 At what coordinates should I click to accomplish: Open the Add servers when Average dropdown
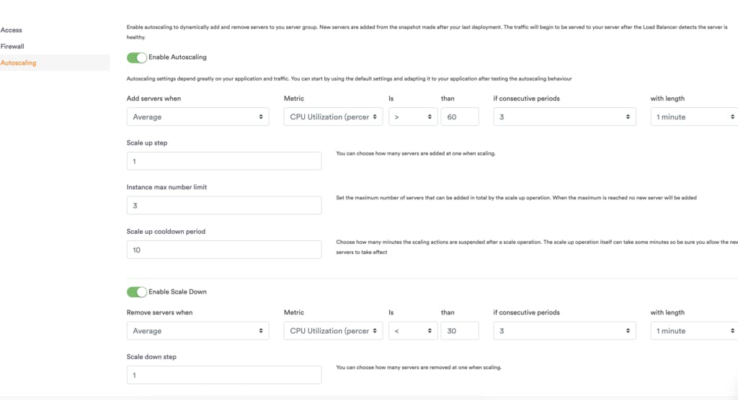coord(197,117)
